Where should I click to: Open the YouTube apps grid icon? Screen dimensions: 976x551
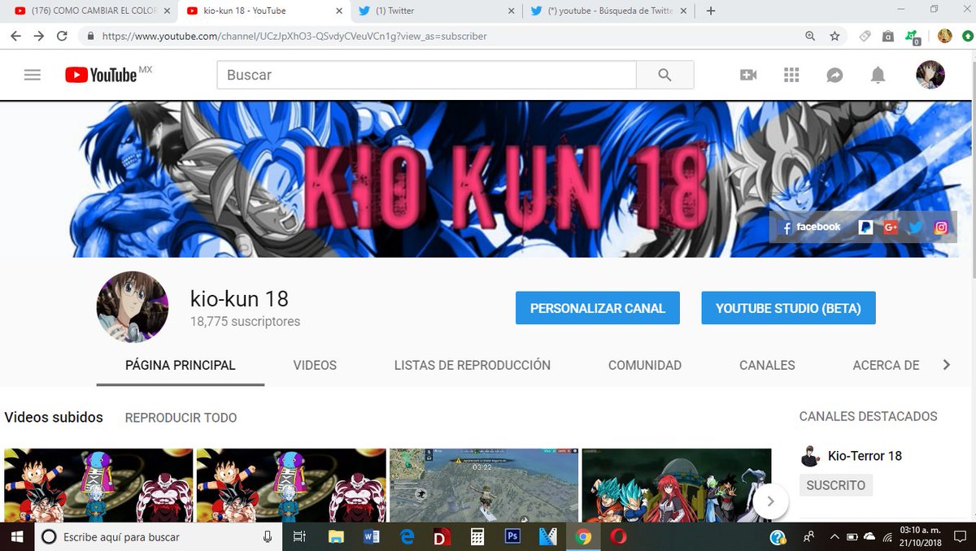pyautogui.click(x=791, y=75)
